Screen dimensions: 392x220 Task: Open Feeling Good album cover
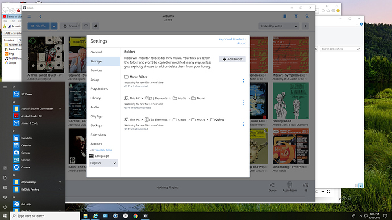pos(291,100)
